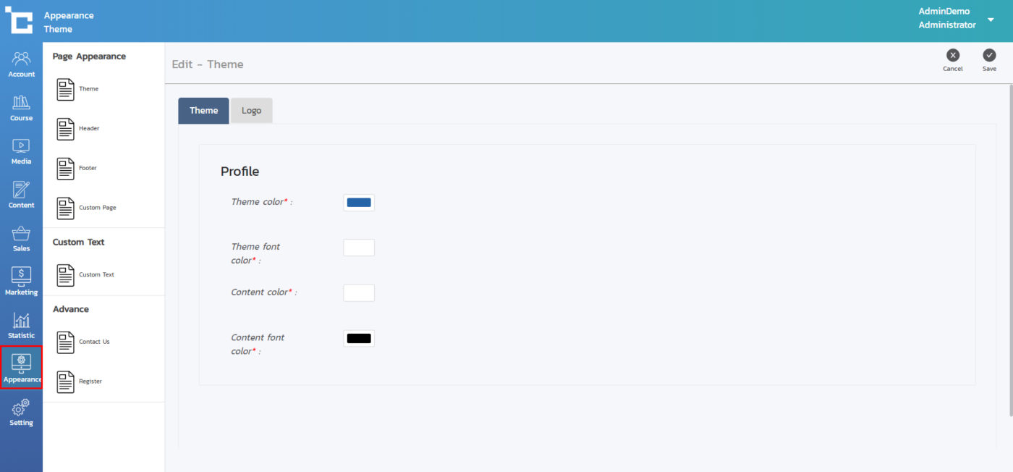
Task: Select the highlighted Appearance sidebar icon
Action: tap(21, 367)
